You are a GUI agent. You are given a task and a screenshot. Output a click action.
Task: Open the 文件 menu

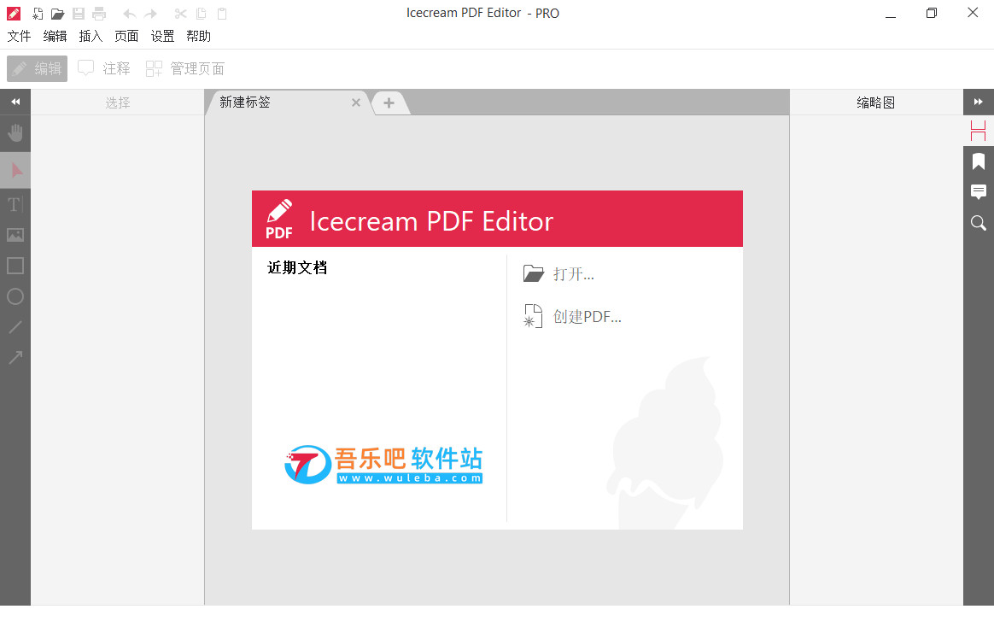click(19, 36)
